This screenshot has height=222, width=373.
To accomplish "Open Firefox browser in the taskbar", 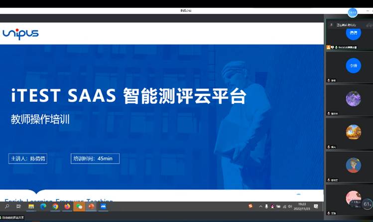I will point(67,206).
